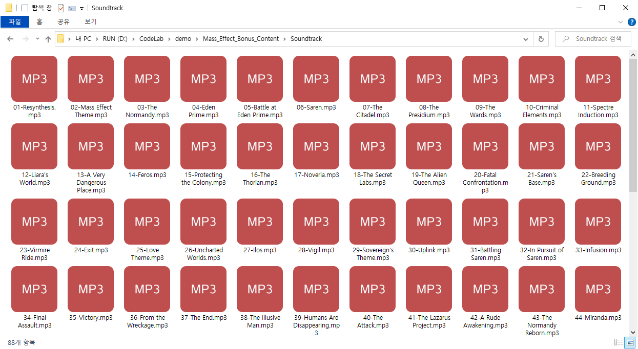Open the blue help question mark icon

pyautogui.click(x=631, y=22)
